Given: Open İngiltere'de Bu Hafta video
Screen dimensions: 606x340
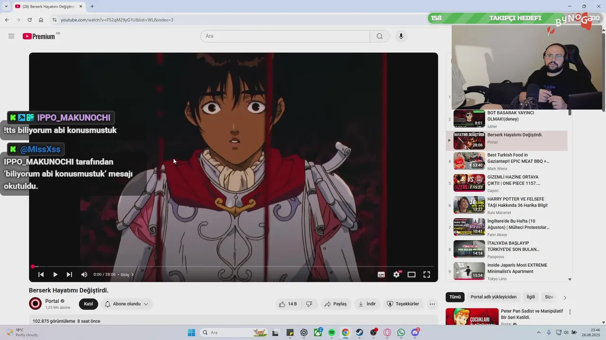Looking at the screenshot, I should tap(507, 227).
